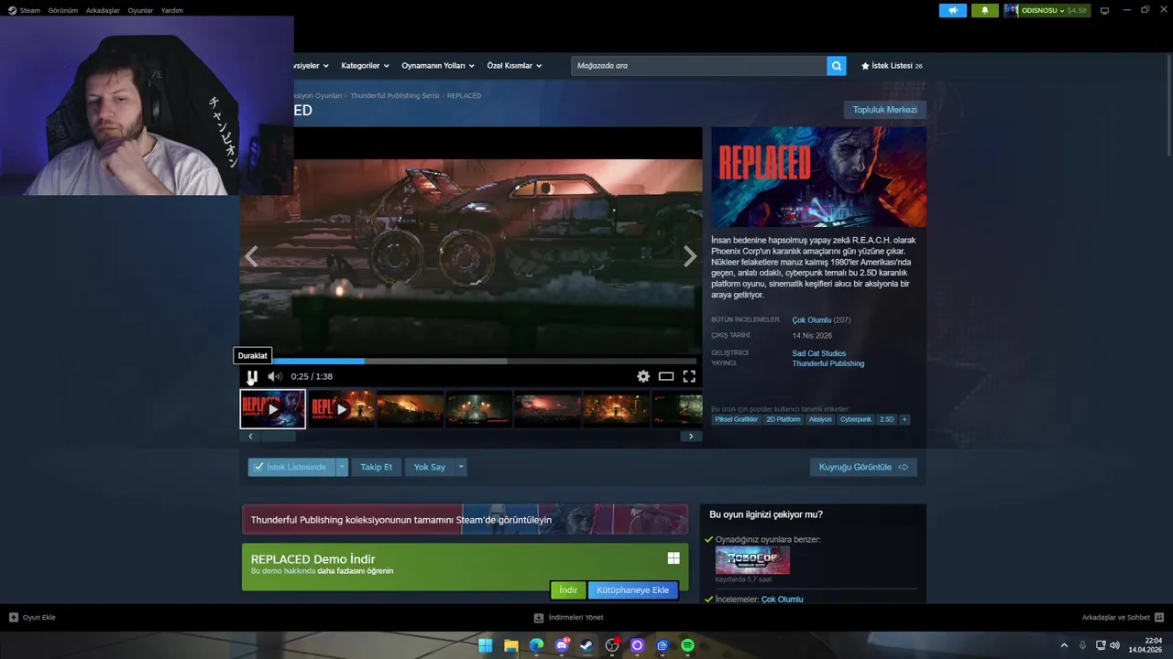
Task: Click Kütüphaneye Ekle button
Action: coord(632,590)
